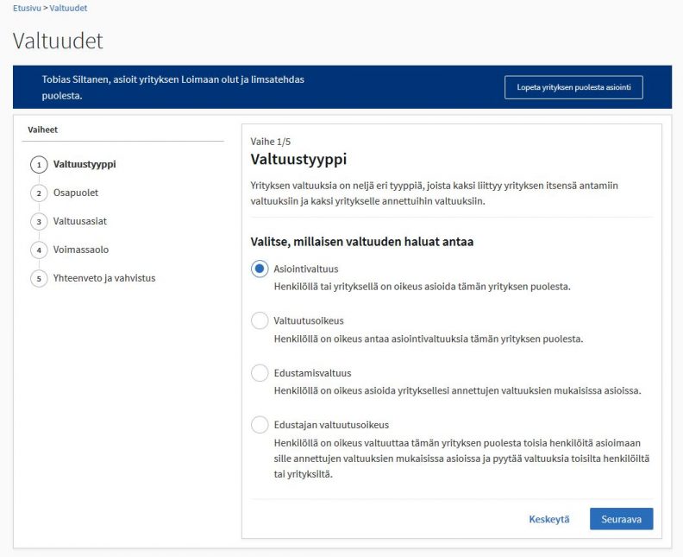683x557 pixels.
Task: Go to Yhteenveto ja vahvistus step
Action: (104, 278)
